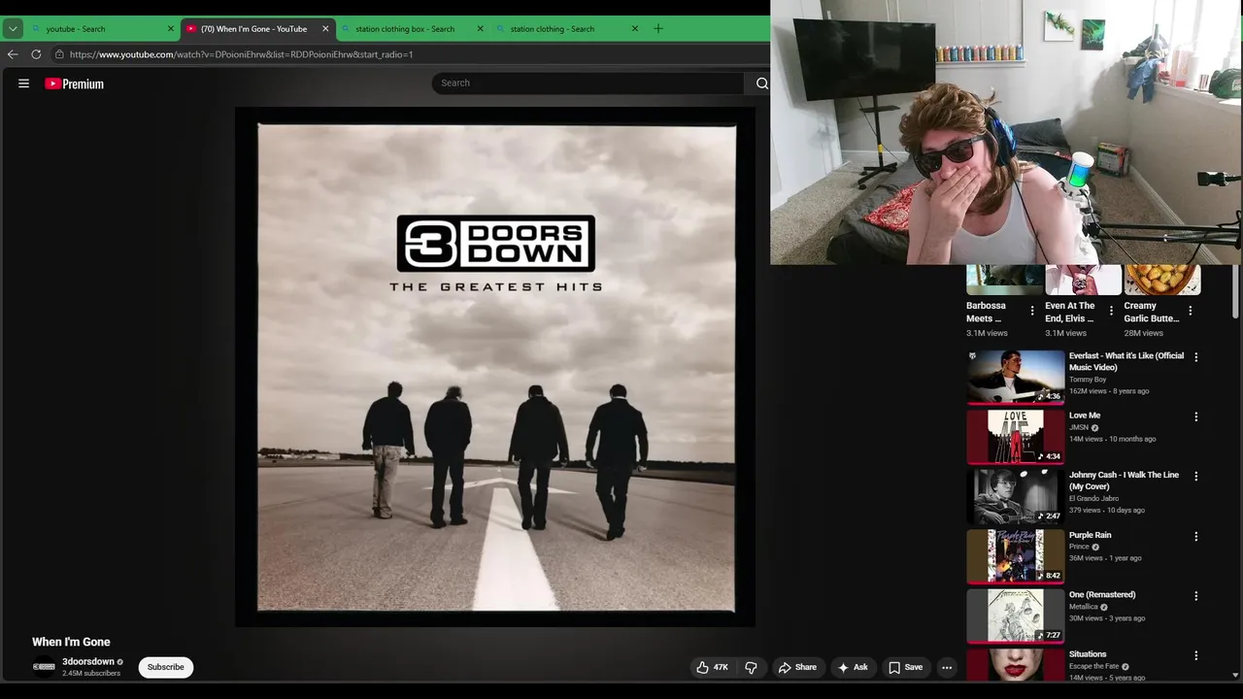The image size is (1243, 699).
Task: Open the 'Escape the Fate' channel name
Action: [x=1094, y=667]
